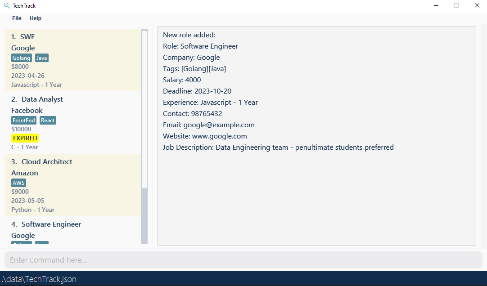
Task: Click the $8000 salary text
Action: pyautogui.click(x=20, y=67)
